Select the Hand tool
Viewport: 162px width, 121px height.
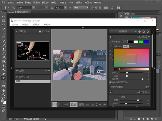4,91
